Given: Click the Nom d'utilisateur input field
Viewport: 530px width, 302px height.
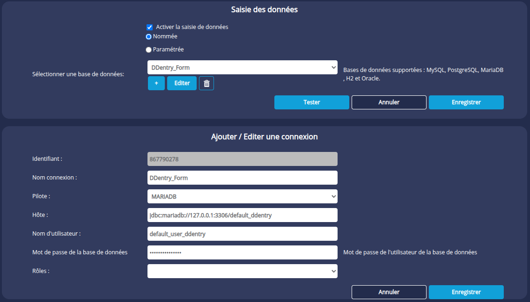Looking at the screenshot, I should (x=242, y=234).
